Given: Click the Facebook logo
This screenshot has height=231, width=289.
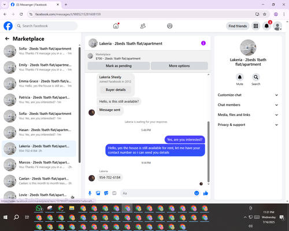Looking at the screenshot, I should (8, 26).
